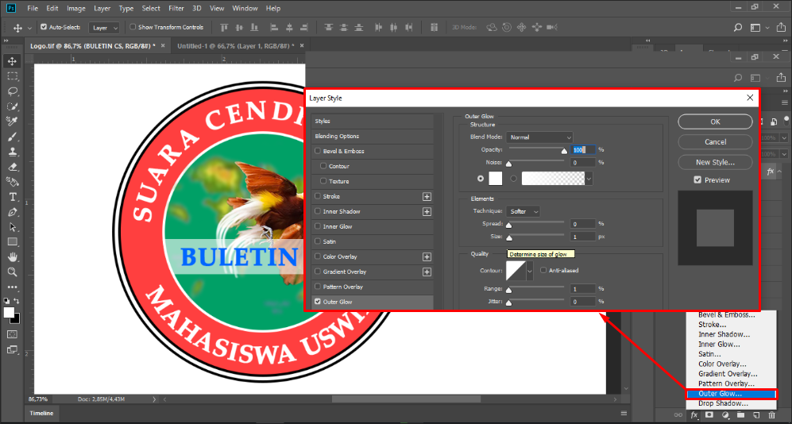Image resolution: width=792 pixels, height=424 pixels.
Task: Click the New Style... button
Action: [x=715, y=163]
